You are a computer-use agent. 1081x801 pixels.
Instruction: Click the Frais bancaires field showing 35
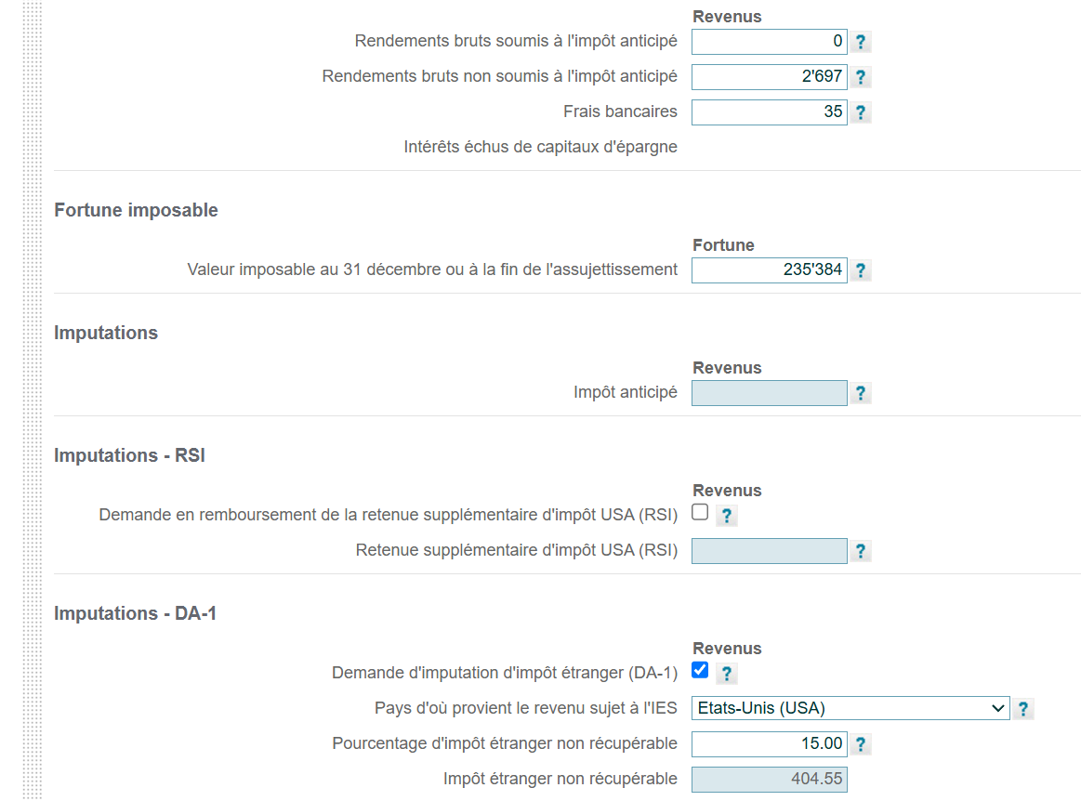(770, 112)
